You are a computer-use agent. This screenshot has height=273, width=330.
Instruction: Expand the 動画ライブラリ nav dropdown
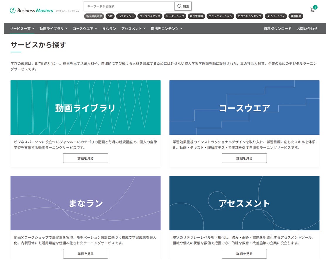coord(53,29)
